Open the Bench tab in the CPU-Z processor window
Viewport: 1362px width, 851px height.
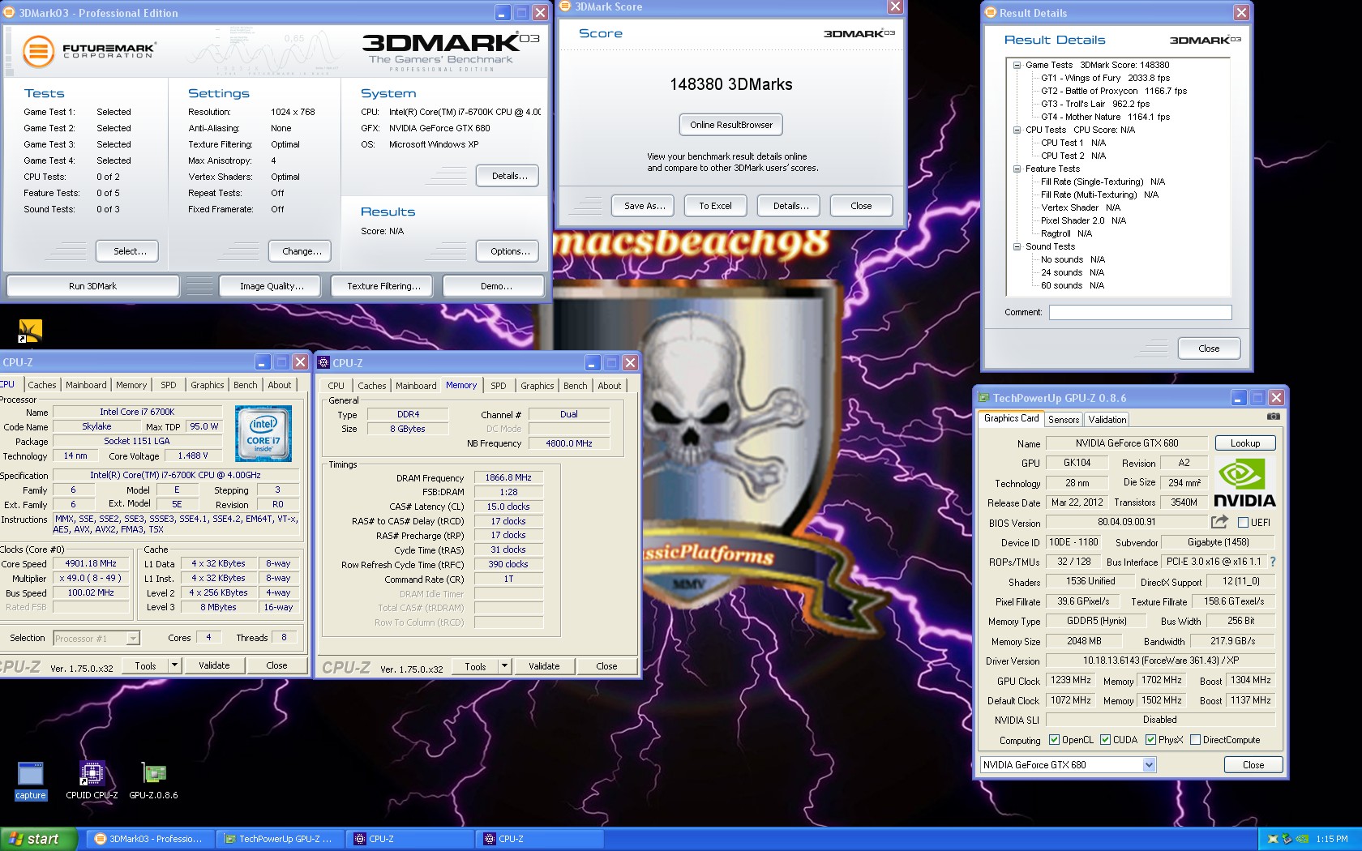point(246,385)
